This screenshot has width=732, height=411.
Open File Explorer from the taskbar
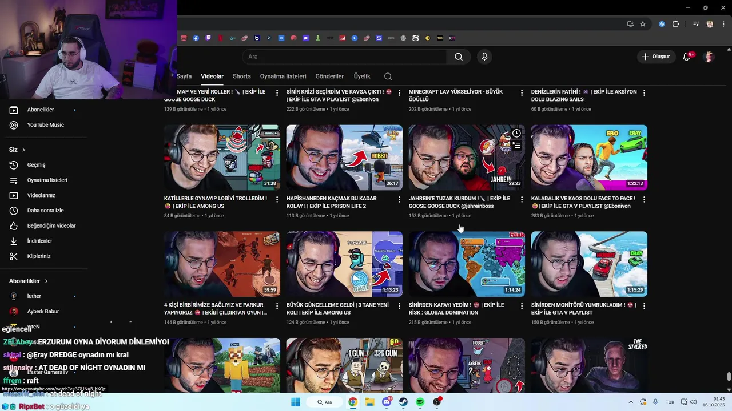(x=369, y=402)
